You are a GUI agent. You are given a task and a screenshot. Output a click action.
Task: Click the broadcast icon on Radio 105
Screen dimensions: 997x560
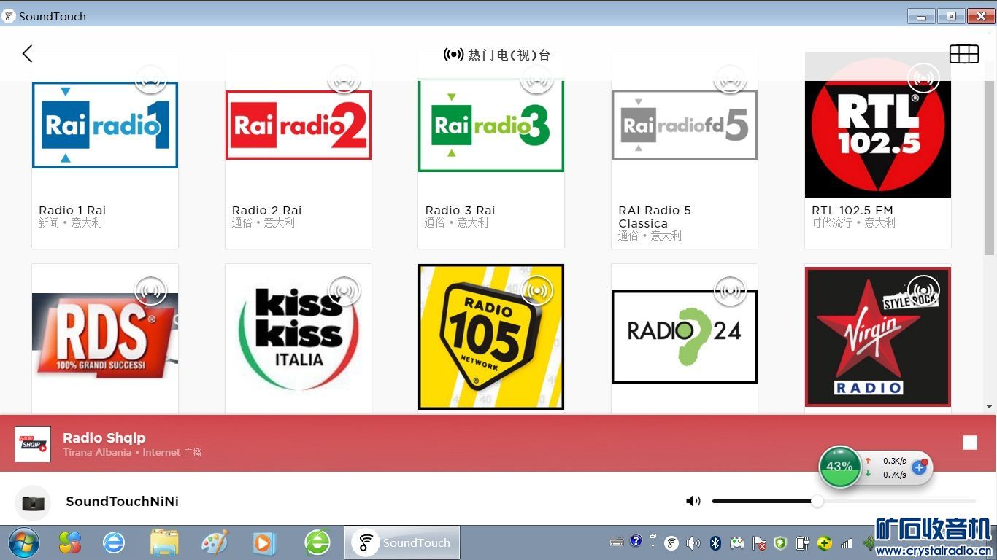coord(537,291)
